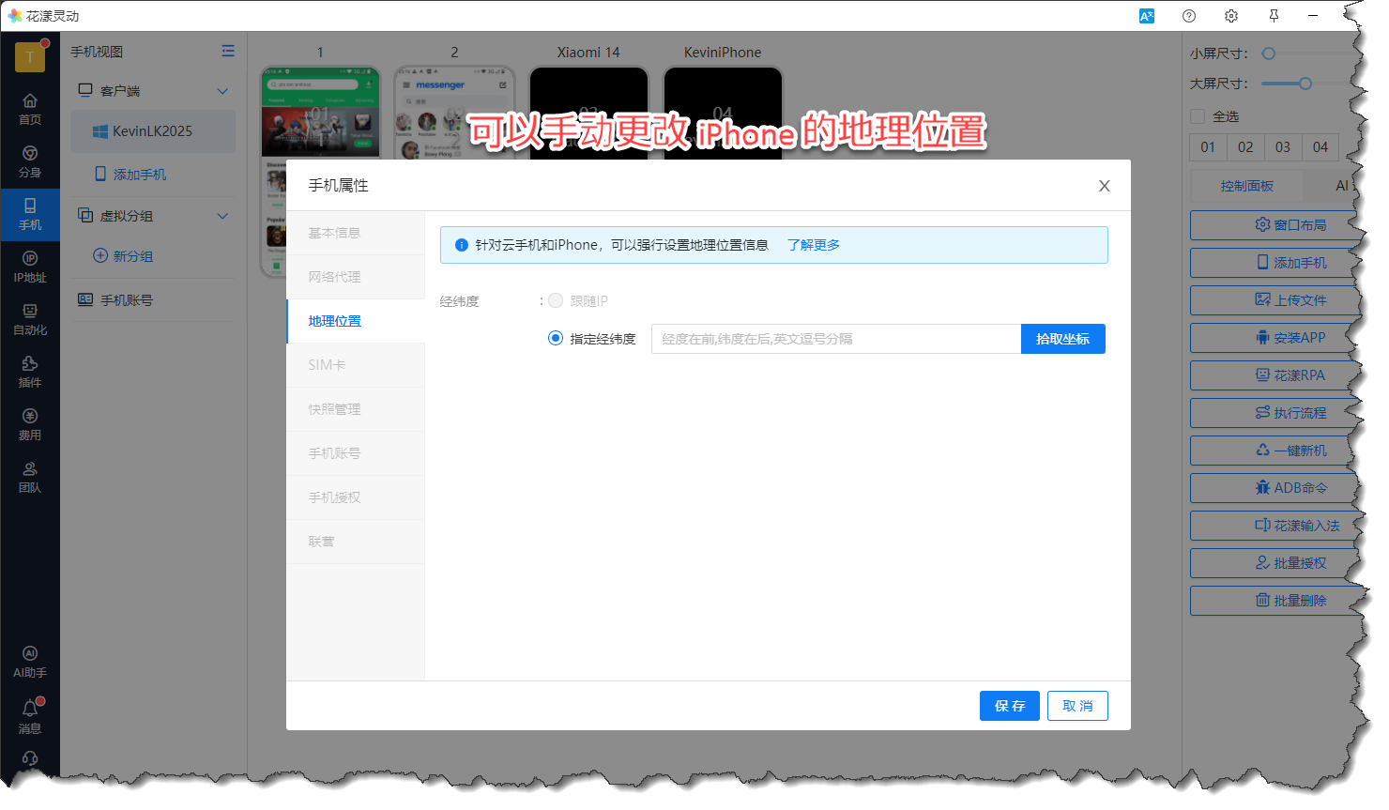Click the 保存 button
This screenshot has width=1389, height=810.
[1010, 706]
